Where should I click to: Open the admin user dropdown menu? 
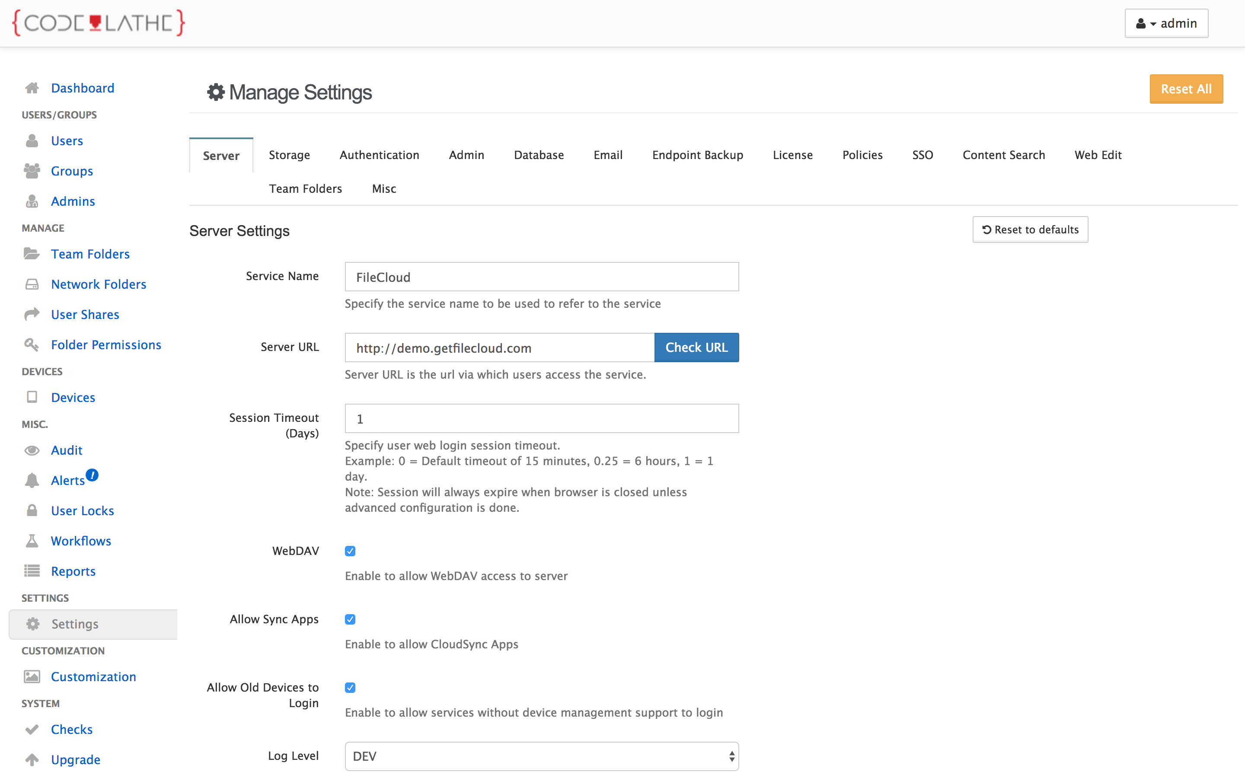tap(1166, 23)
